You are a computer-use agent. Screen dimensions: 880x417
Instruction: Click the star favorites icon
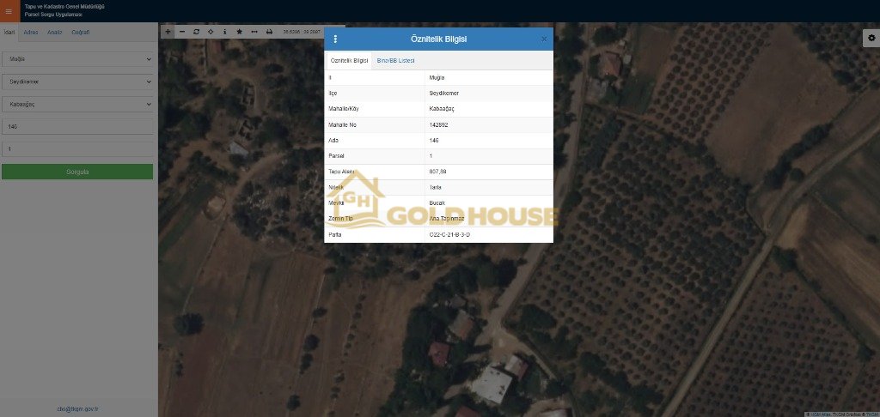click(240, 31)
